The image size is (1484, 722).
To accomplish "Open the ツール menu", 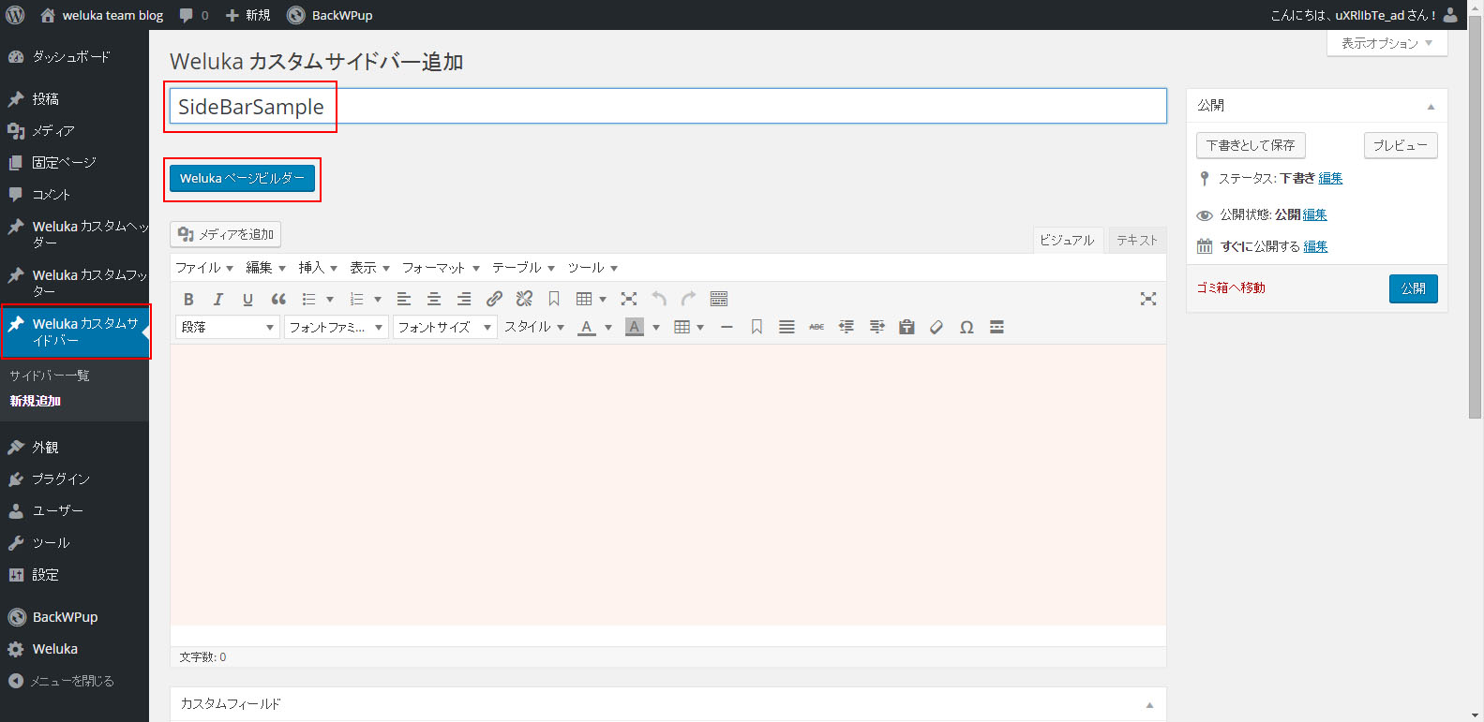I will (592, 268).
